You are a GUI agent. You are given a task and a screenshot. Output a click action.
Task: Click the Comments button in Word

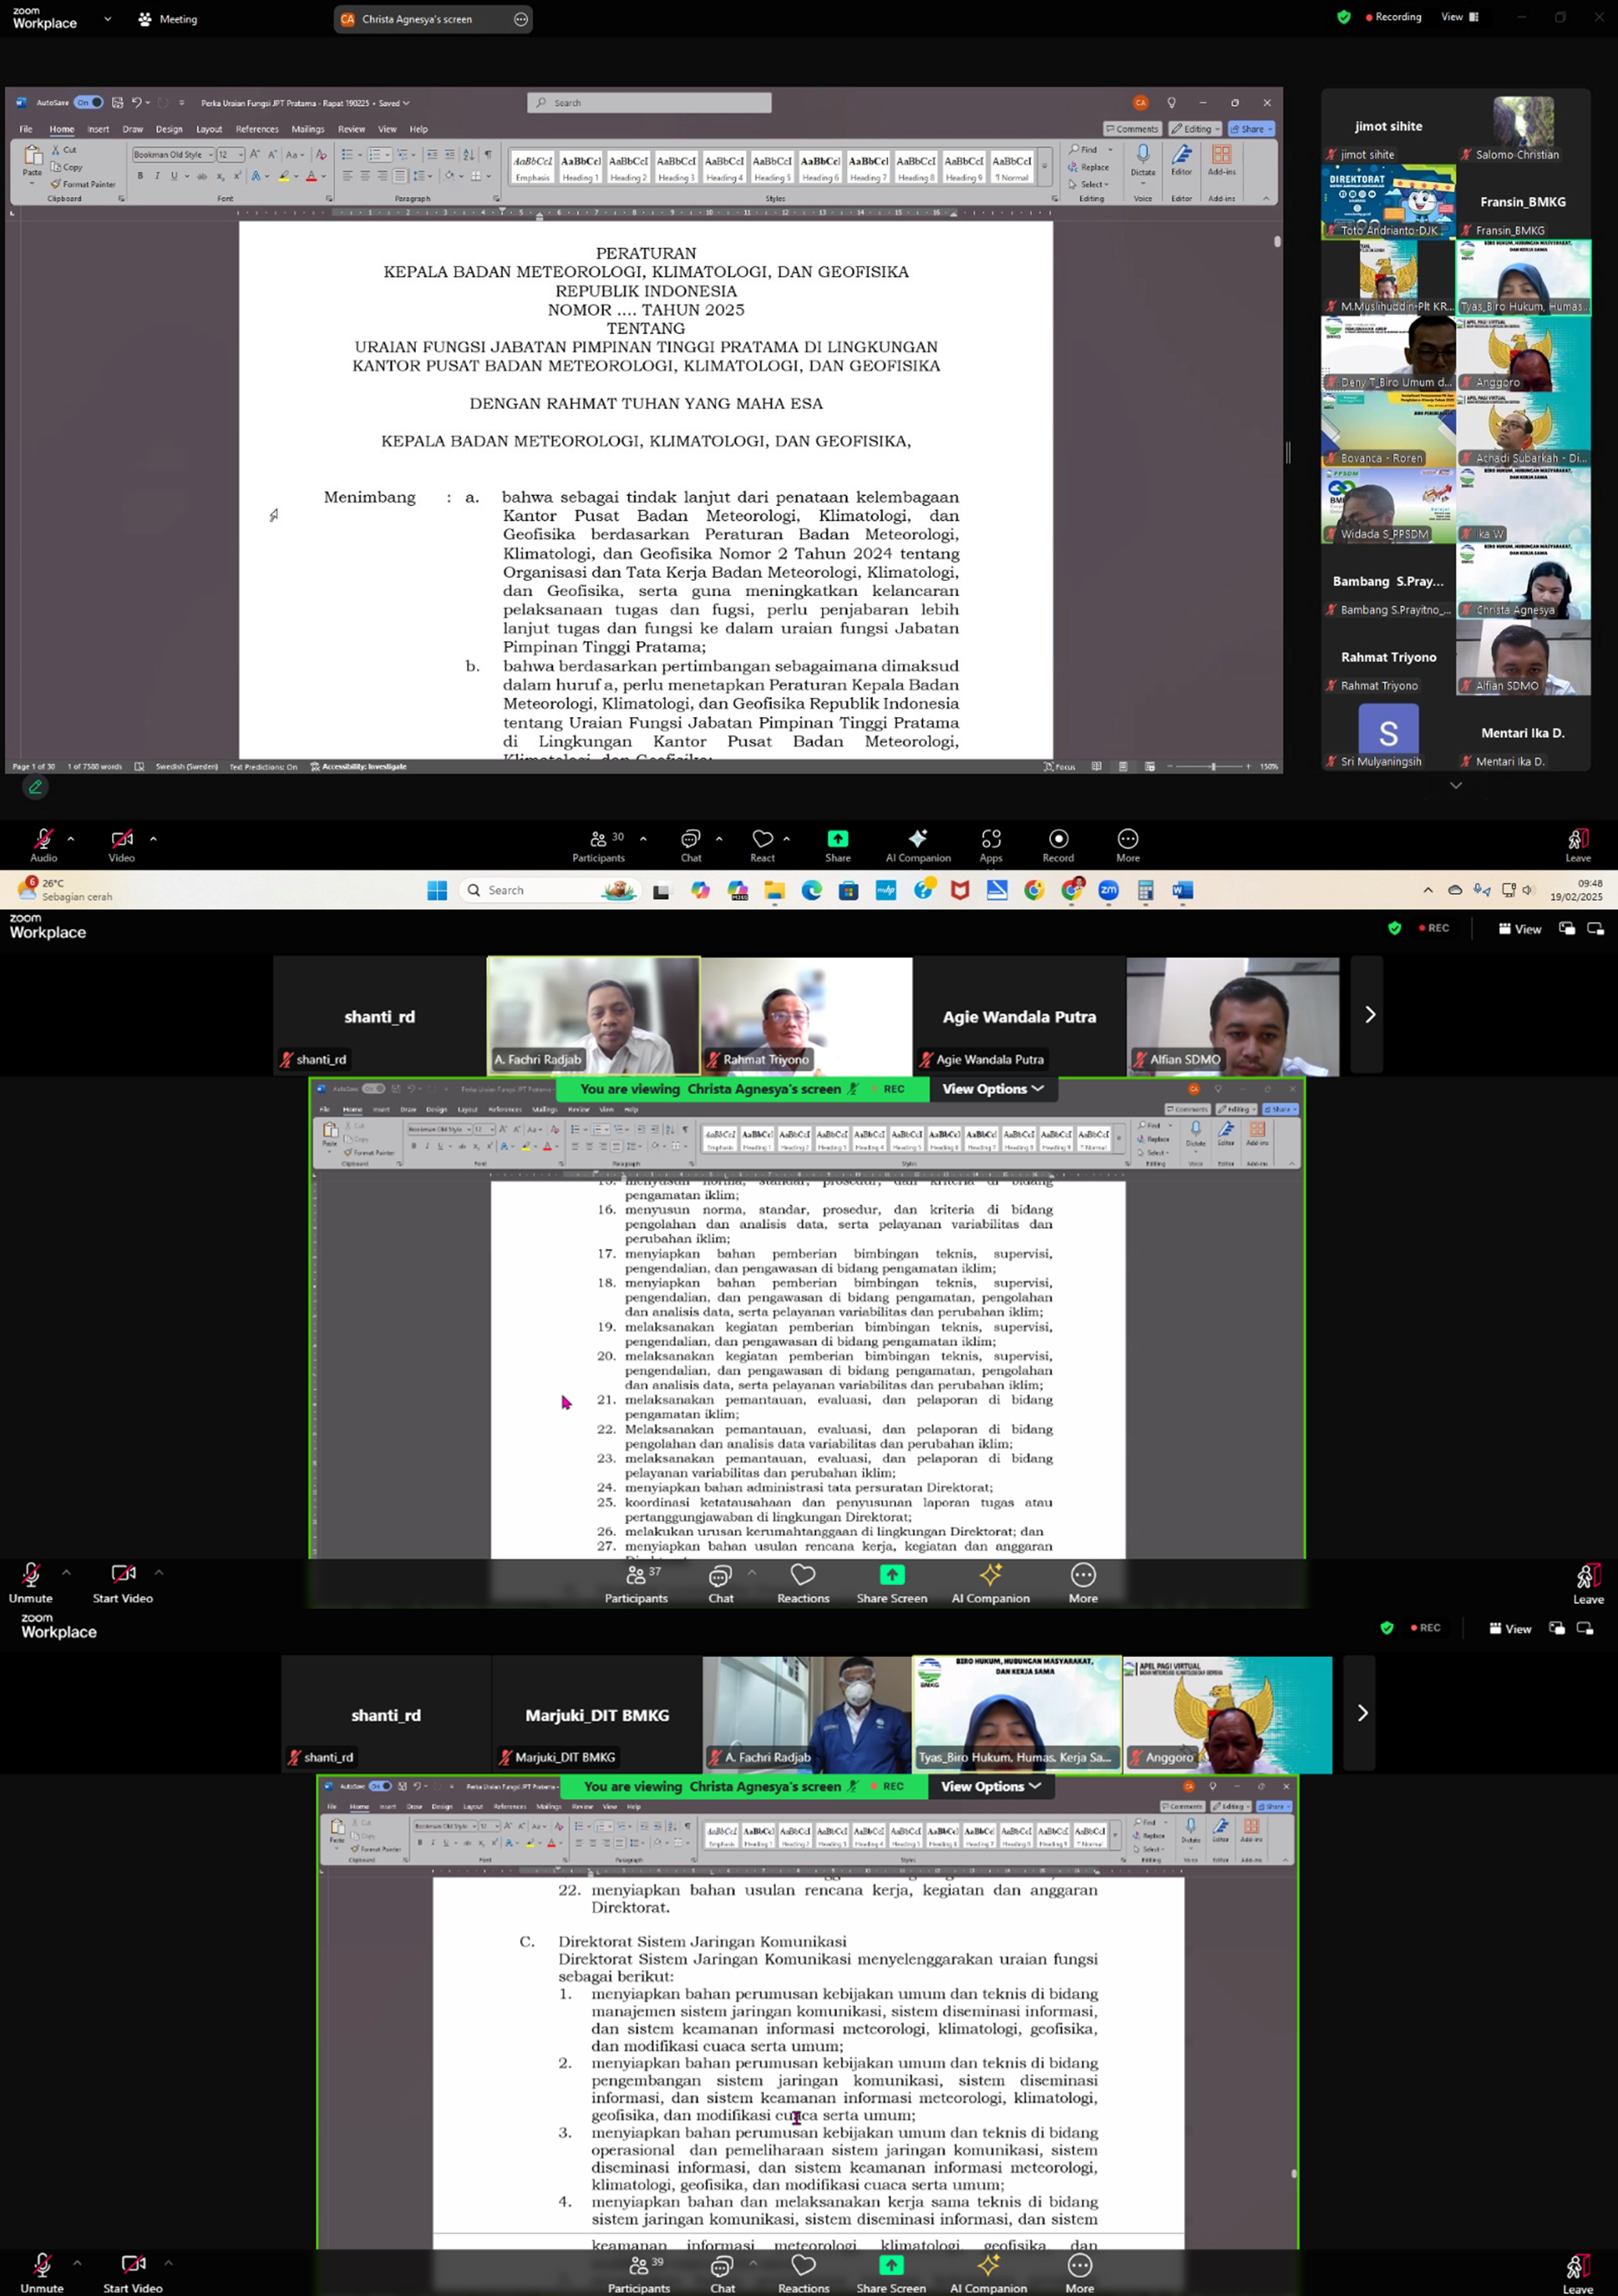pos(1132,129)
